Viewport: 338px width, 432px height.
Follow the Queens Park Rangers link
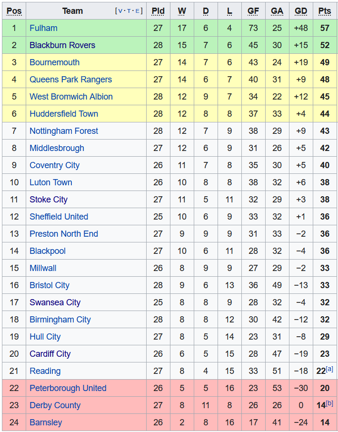pos(70,80)
